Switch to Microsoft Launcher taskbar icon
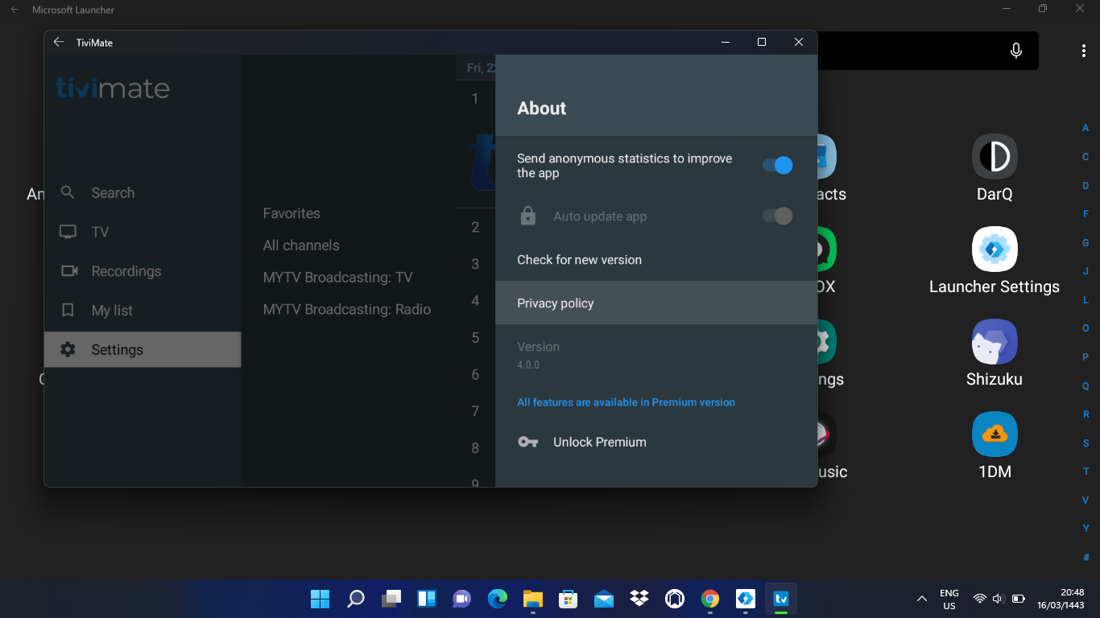Screen dimensions: 1100x618 (x=745, y=599)
